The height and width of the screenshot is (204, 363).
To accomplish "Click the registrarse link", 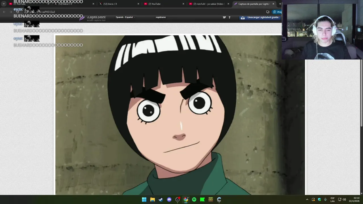I will [x=161, y=17].
